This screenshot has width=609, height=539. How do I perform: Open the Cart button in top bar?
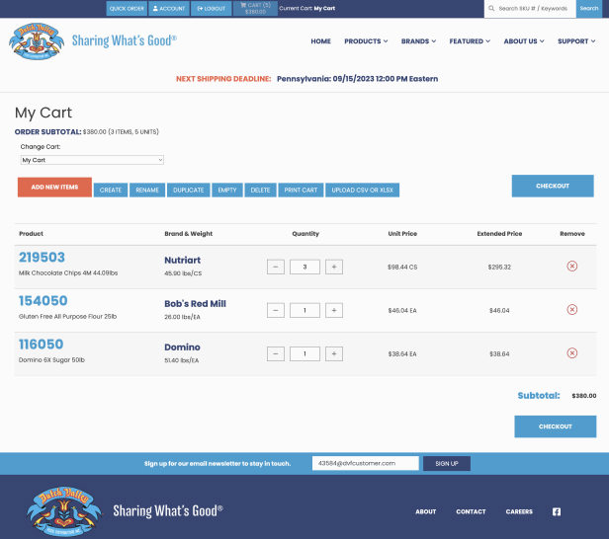pos(255,8)
